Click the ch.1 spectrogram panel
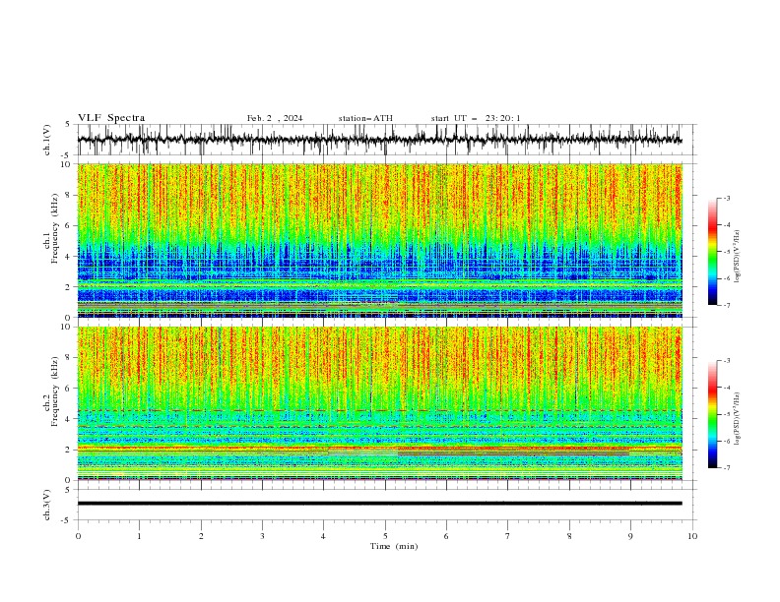Viewport: 780px width, 602px height. point(379,240)
